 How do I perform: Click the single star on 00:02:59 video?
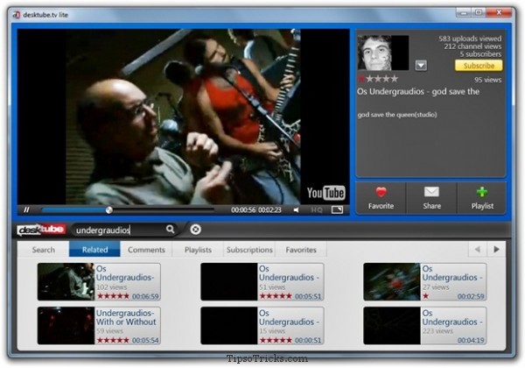click(425, 296)
